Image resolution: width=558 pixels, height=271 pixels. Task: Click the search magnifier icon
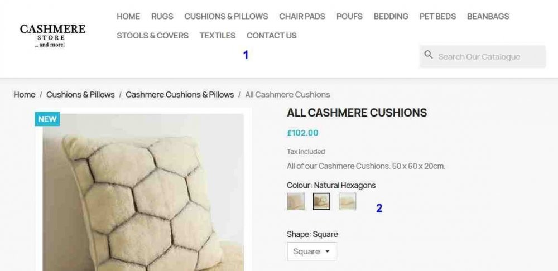tap(429, 55)
